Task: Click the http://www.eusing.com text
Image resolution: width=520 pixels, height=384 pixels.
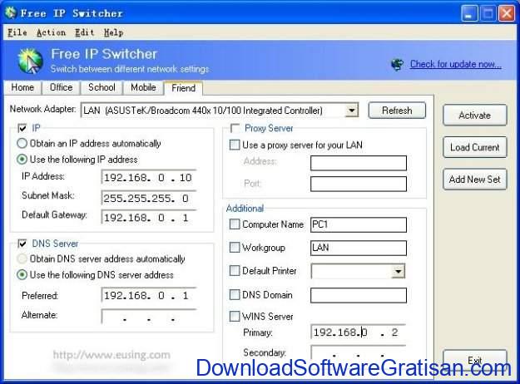Action: coord(111,355)
